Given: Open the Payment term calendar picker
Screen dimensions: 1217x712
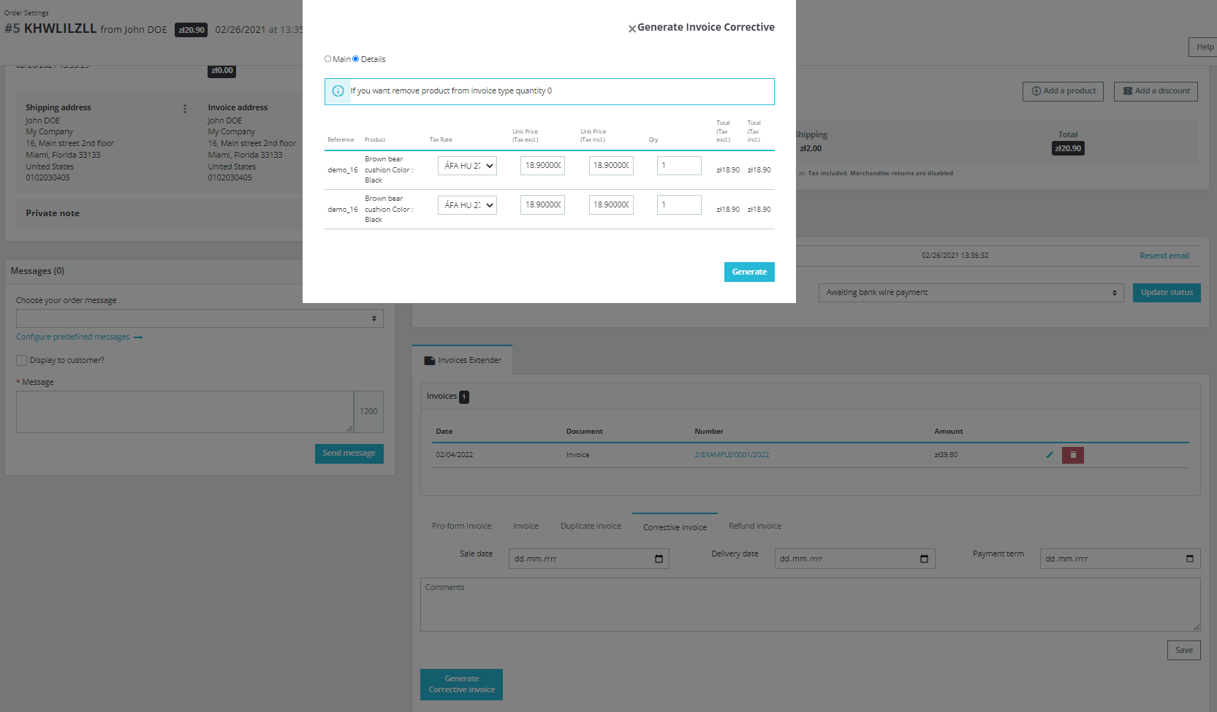Looking at the screenshot, I should click(x=1190, y=559).
